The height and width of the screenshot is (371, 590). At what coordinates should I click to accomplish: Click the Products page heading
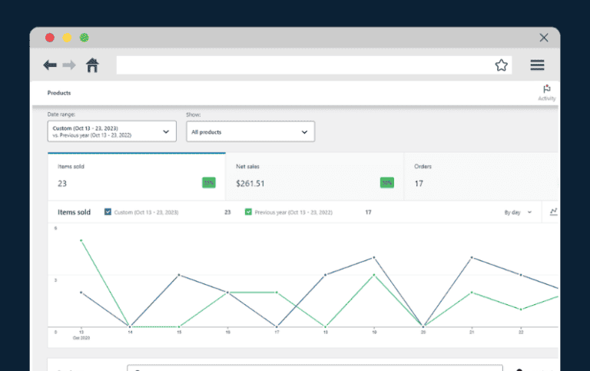[x=59, y=93]
